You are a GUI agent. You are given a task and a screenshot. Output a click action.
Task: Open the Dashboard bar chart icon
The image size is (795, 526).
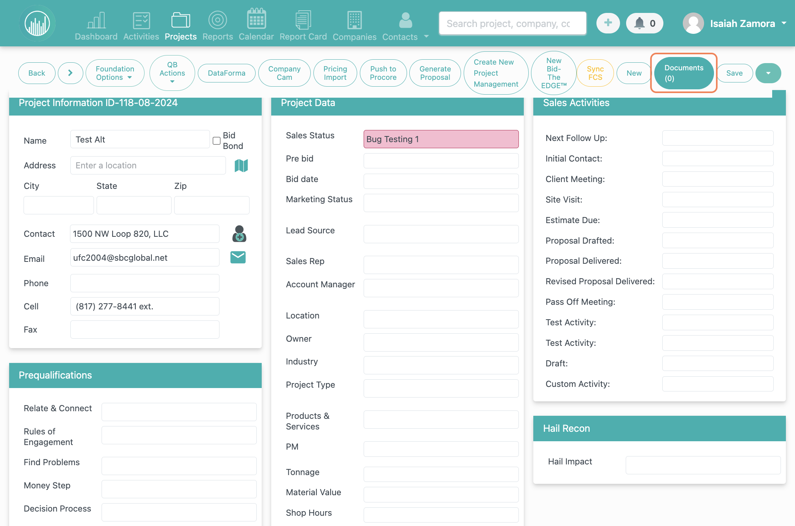pos(96,20)
